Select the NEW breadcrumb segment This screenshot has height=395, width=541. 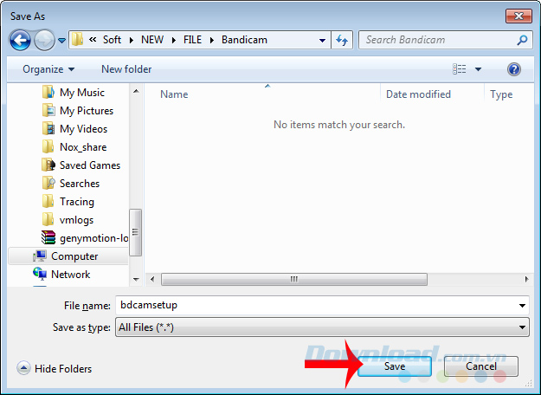152,40
